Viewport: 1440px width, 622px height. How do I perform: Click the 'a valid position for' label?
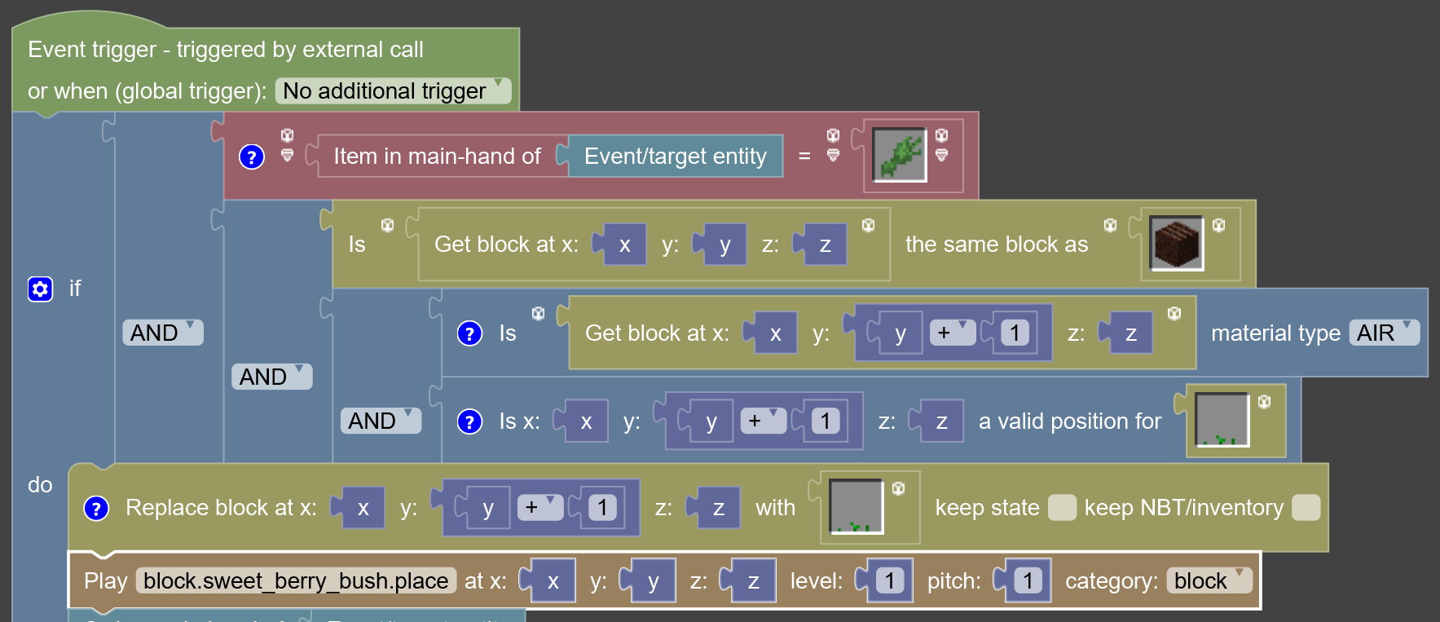pyautogui.click(x=1070, y=421)
